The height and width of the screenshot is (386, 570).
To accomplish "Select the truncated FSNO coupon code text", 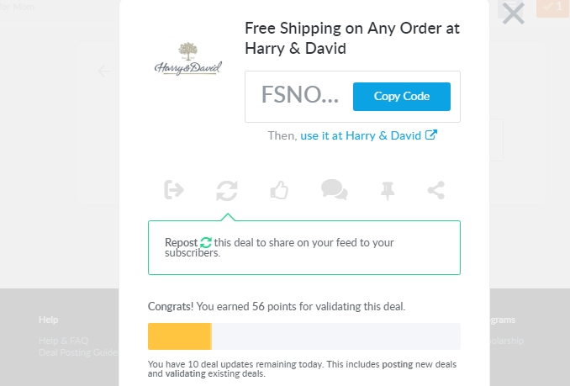I will [x=299, y=95].
